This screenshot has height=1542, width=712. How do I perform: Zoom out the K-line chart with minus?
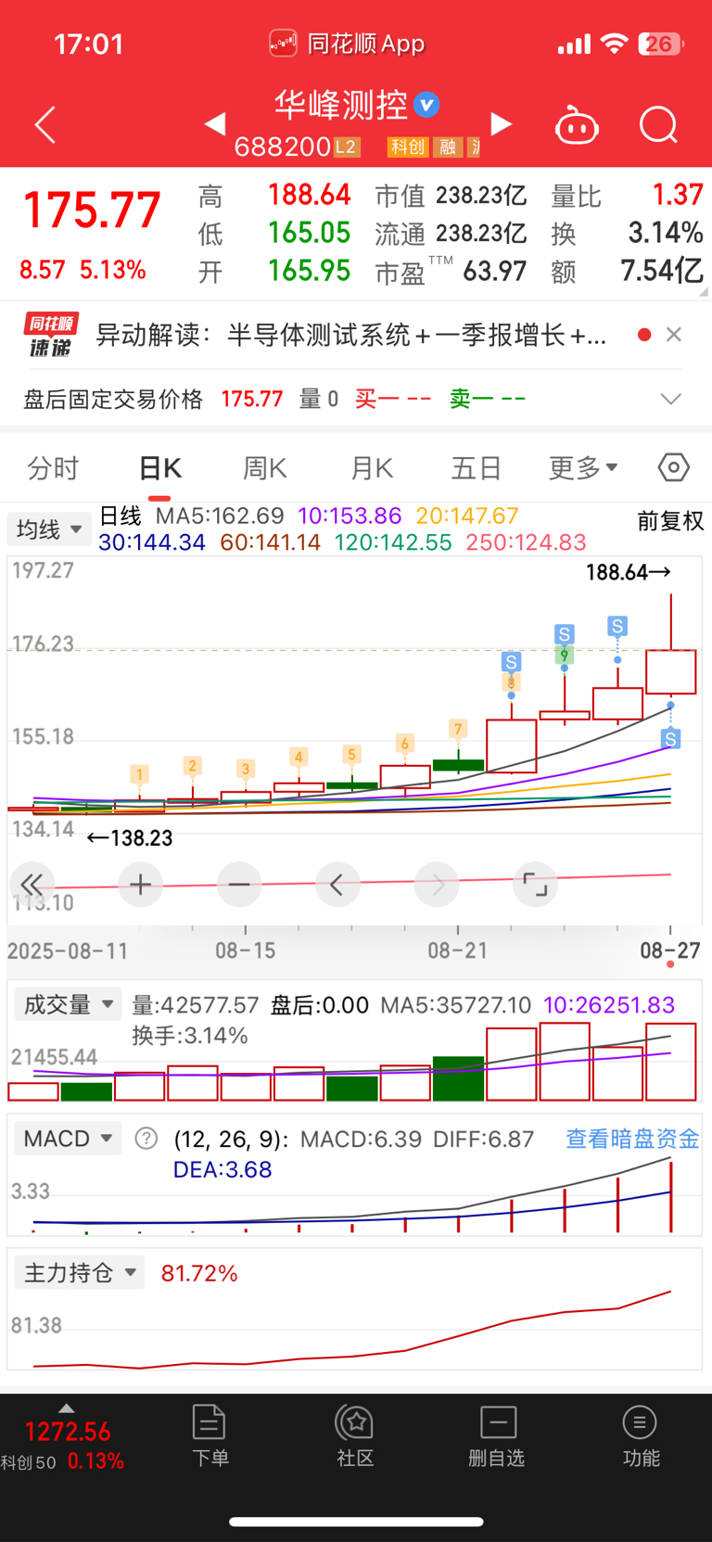[x=239, y=885]
